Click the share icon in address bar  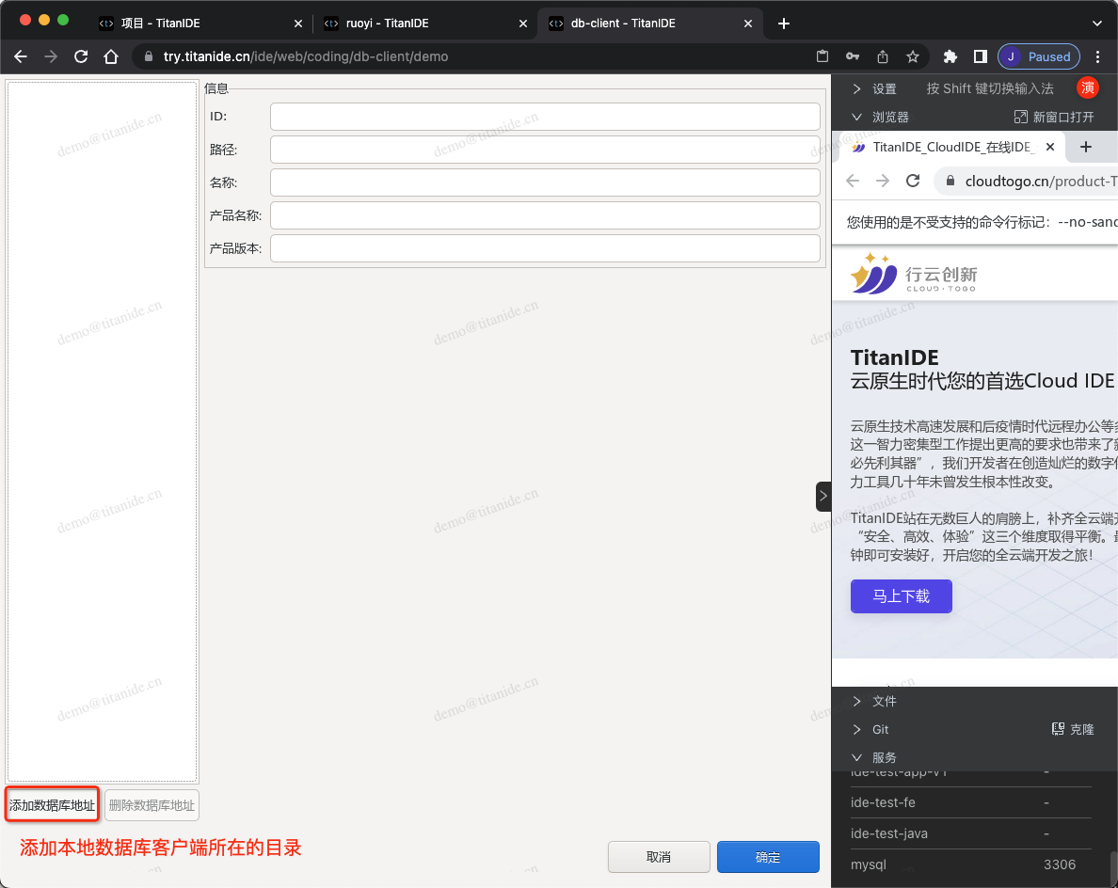pyautogui.click(x=882, y=56)
